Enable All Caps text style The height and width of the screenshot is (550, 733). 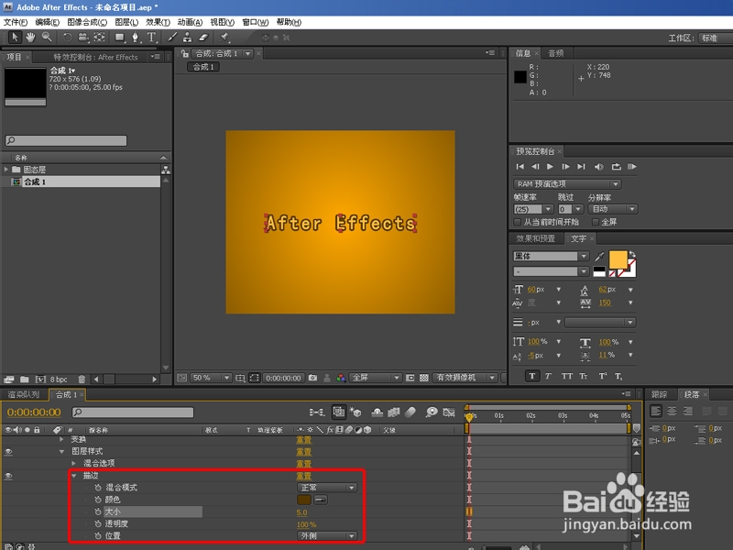(566, 376)
